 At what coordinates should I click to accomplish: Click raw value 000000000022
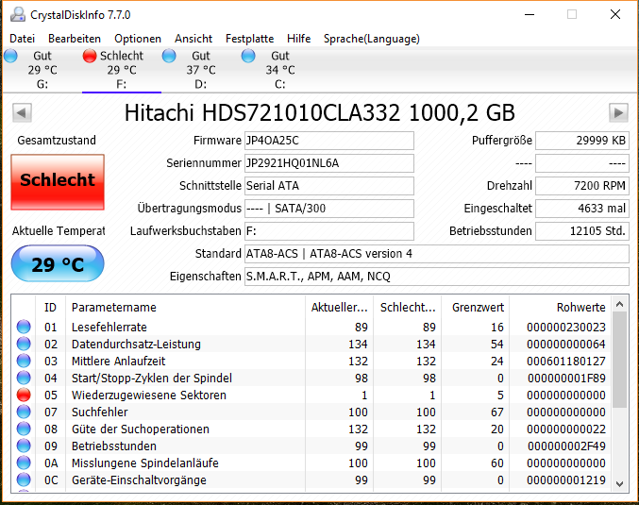click(x=566, y=429)
